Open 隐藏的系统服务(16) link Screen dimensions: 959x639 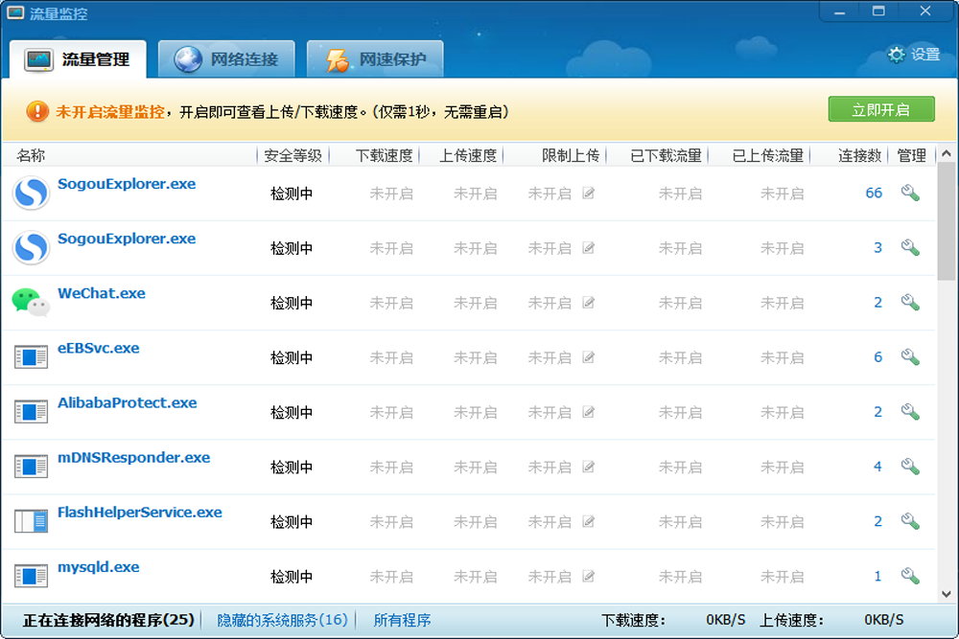(x=282, y=620)
